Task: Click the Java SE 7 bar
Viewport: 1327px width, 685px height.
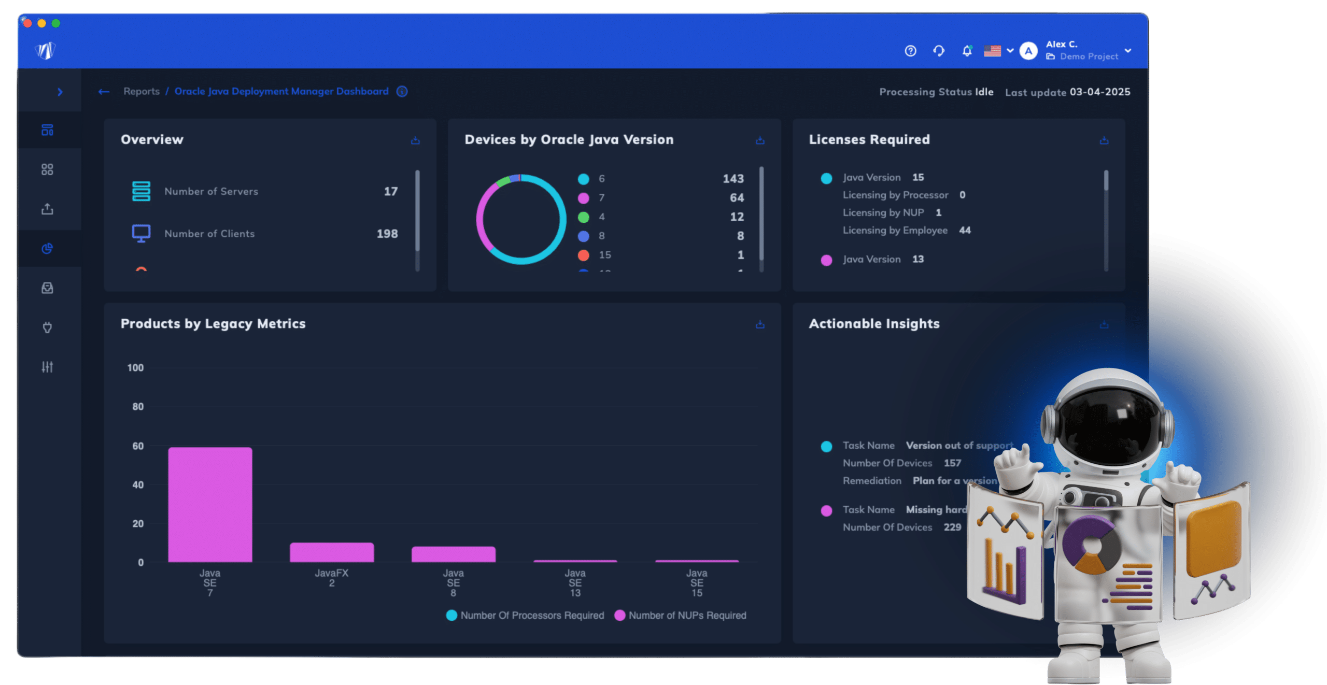Action: pos(210,504)
